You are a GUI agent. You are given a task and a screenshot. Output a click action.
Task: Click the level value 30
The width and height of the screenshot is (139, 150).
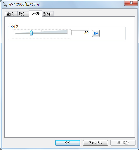click(x=86, y=33)
